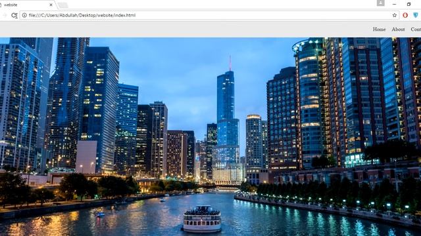Open the red Opera-style extension icon
Viewport: 421px width, 236px height.
pyautogui.click(x=405, y=15)
